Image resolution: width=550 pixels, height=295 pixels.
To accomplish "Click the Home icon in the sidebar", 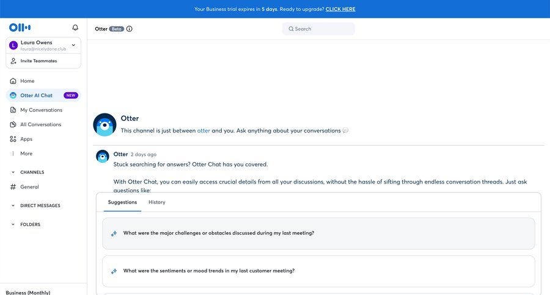I will [13, 81].
